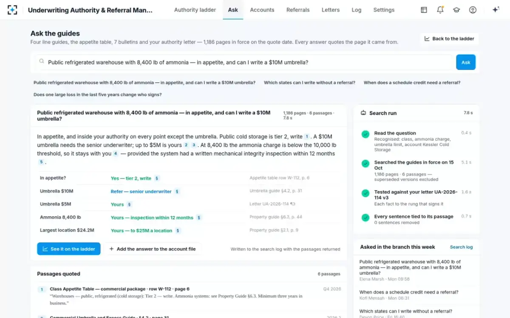Image resolution: width=510 pixels, height=318 pixels.
Task: Pick suggestion Does one large loss change who signs
Action: [98, 95]
